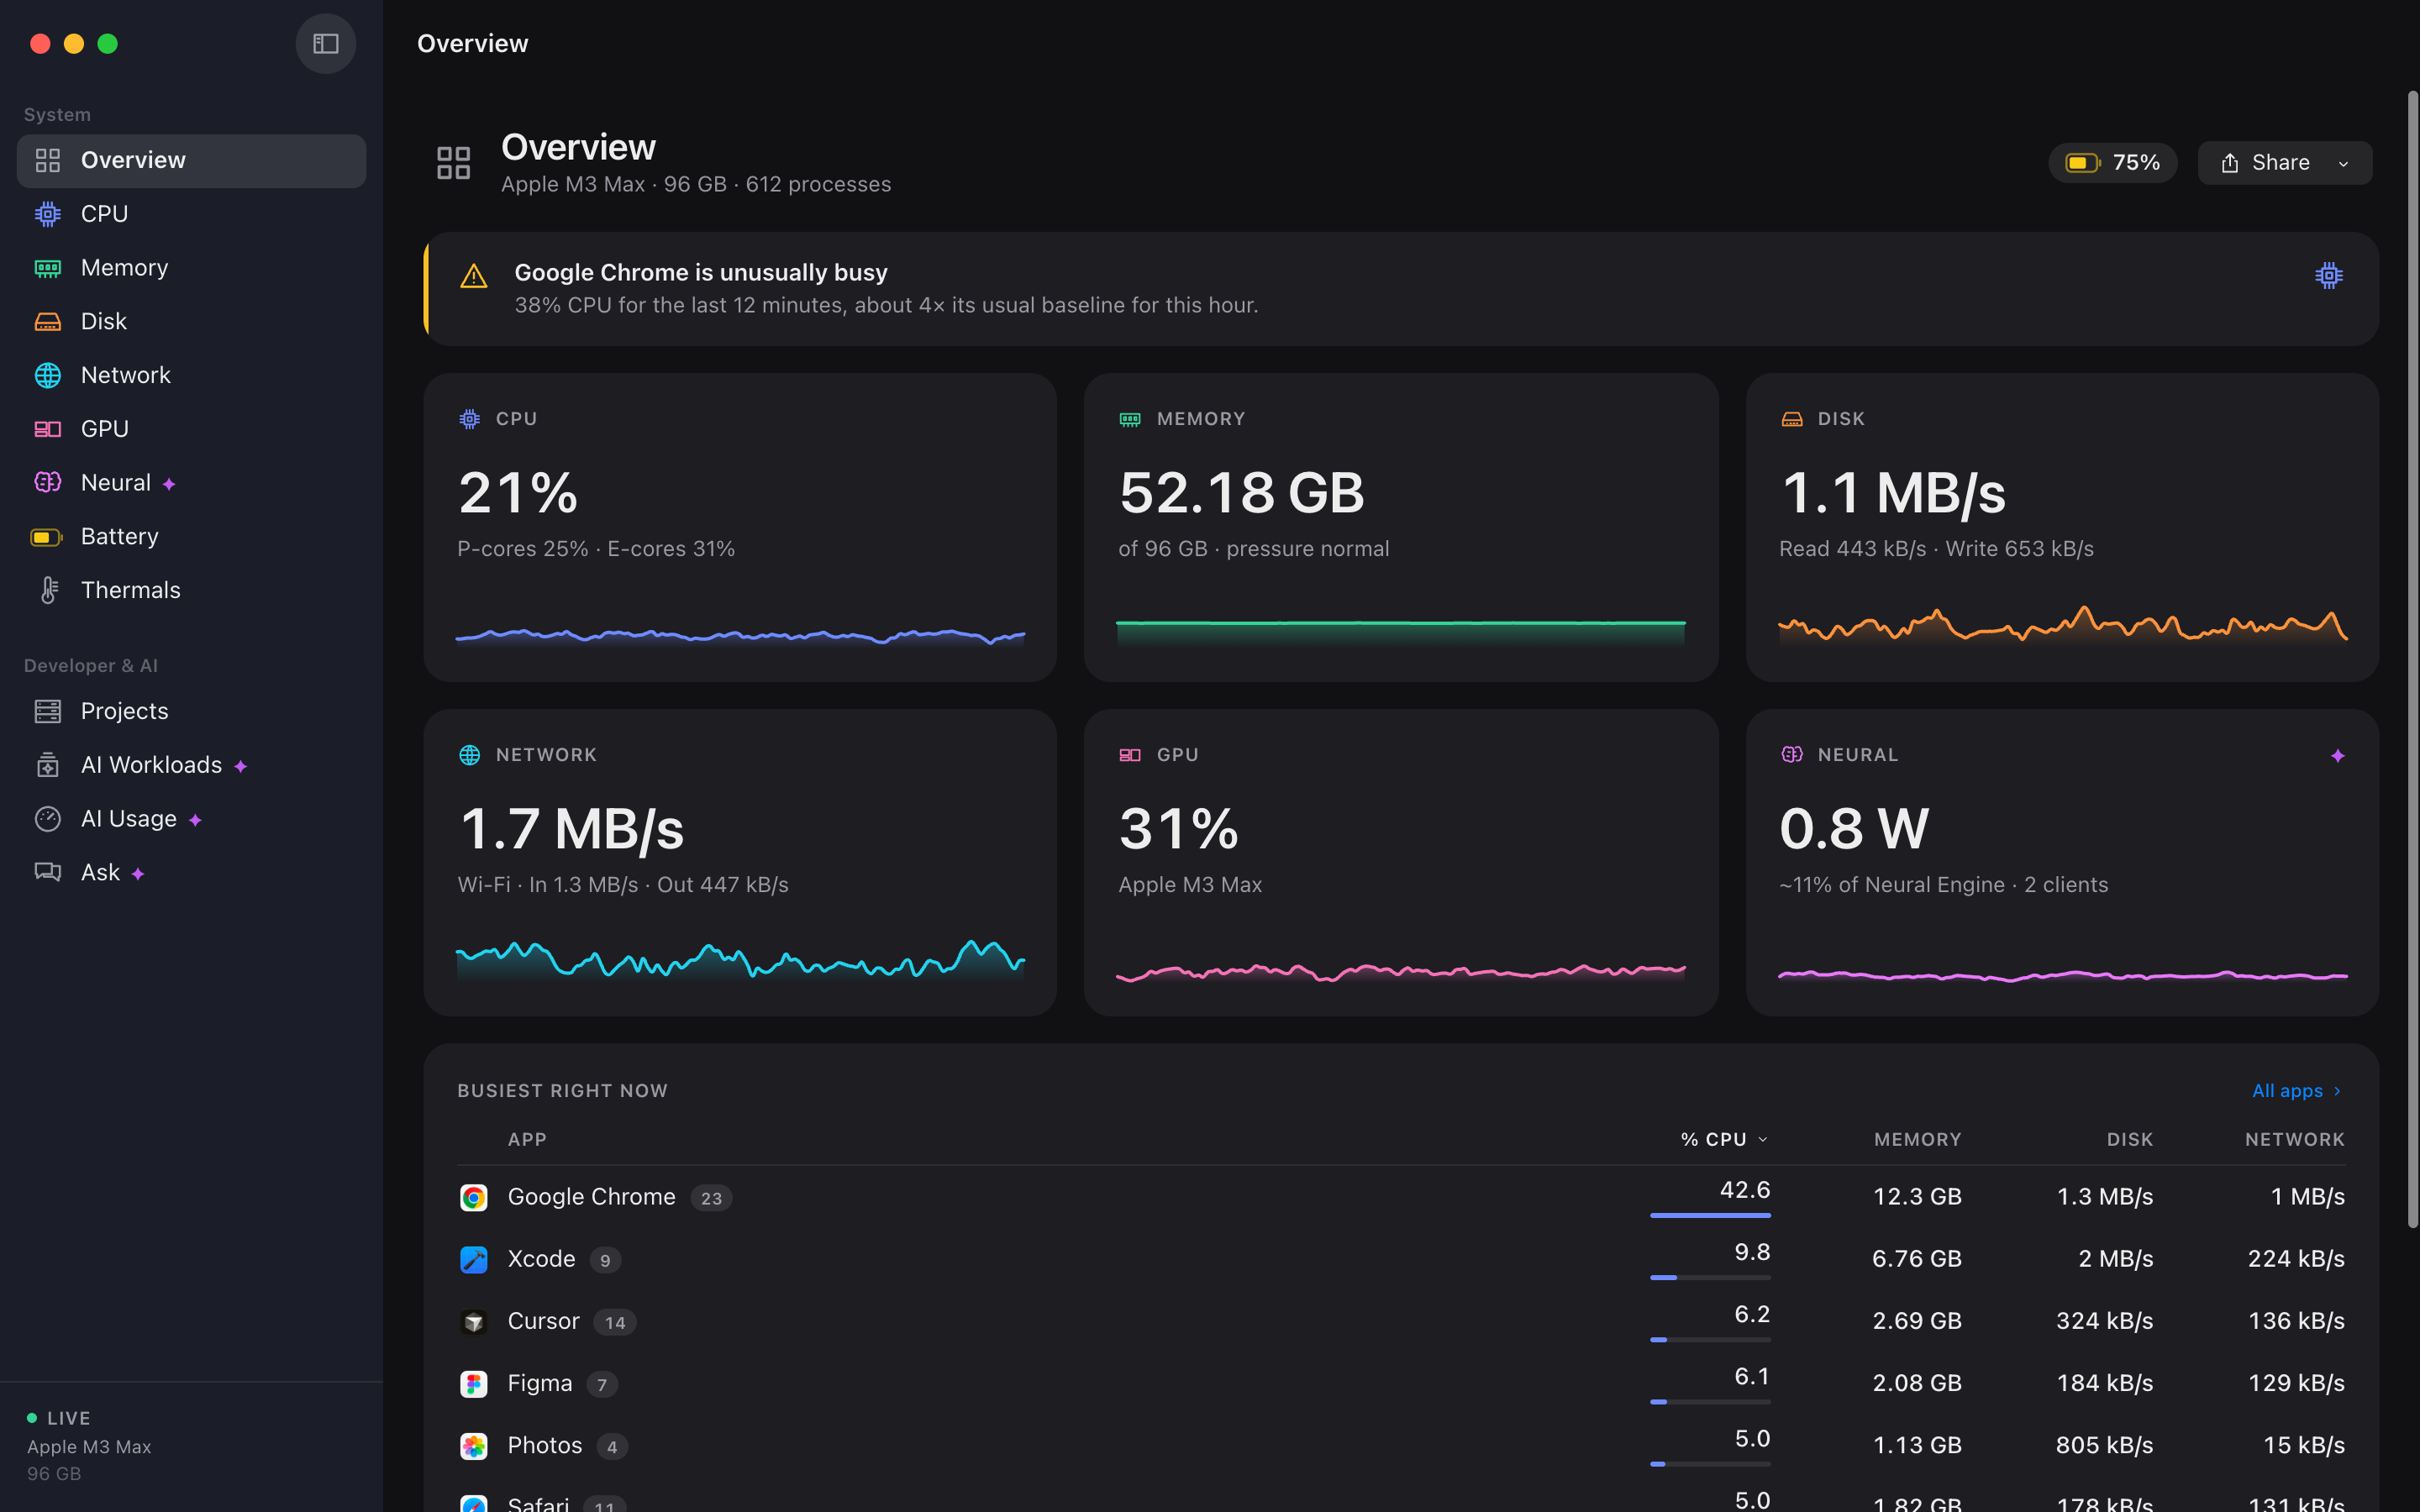Open Projects in the sidebar
Viewport: 2420px width, 1512px height.
[192, 711]
